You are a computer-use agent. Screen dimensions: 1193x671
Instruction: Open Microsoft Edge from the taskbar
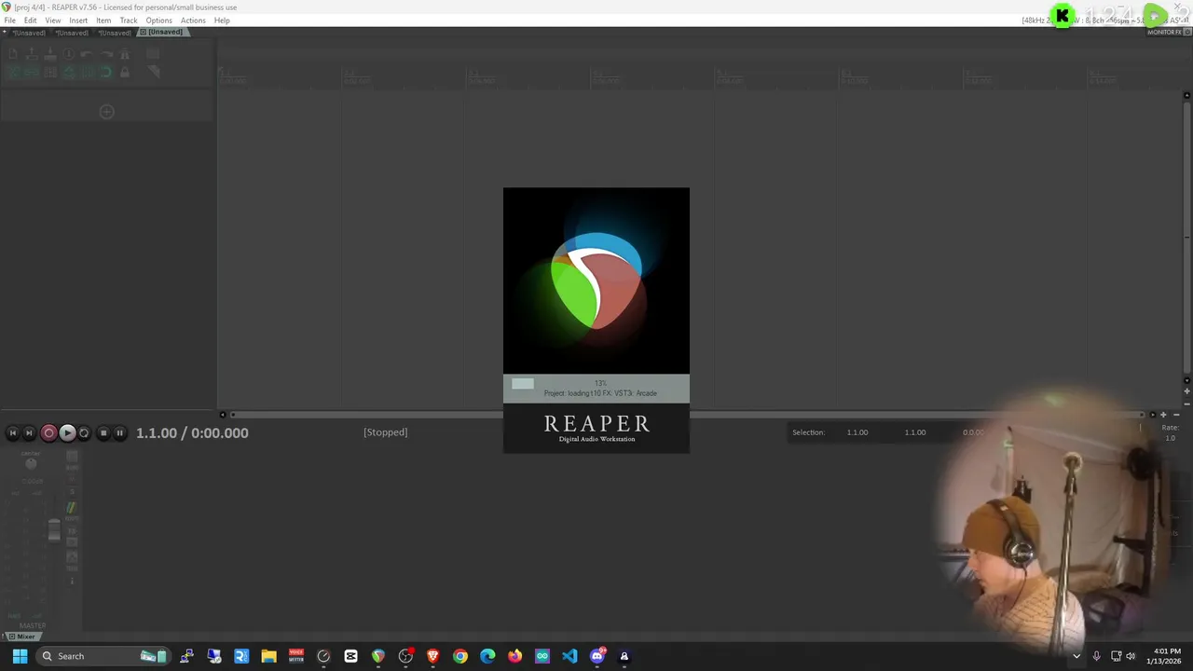coord(487,656)
